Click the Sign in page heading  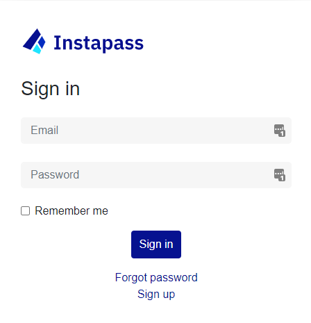point(51,89)
